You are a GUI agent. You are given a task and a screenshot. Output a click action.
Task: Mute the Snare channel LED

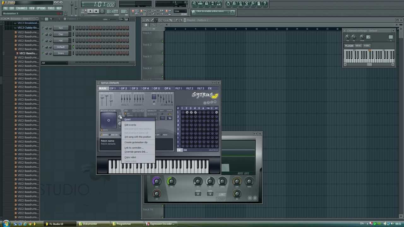[43, 53]
